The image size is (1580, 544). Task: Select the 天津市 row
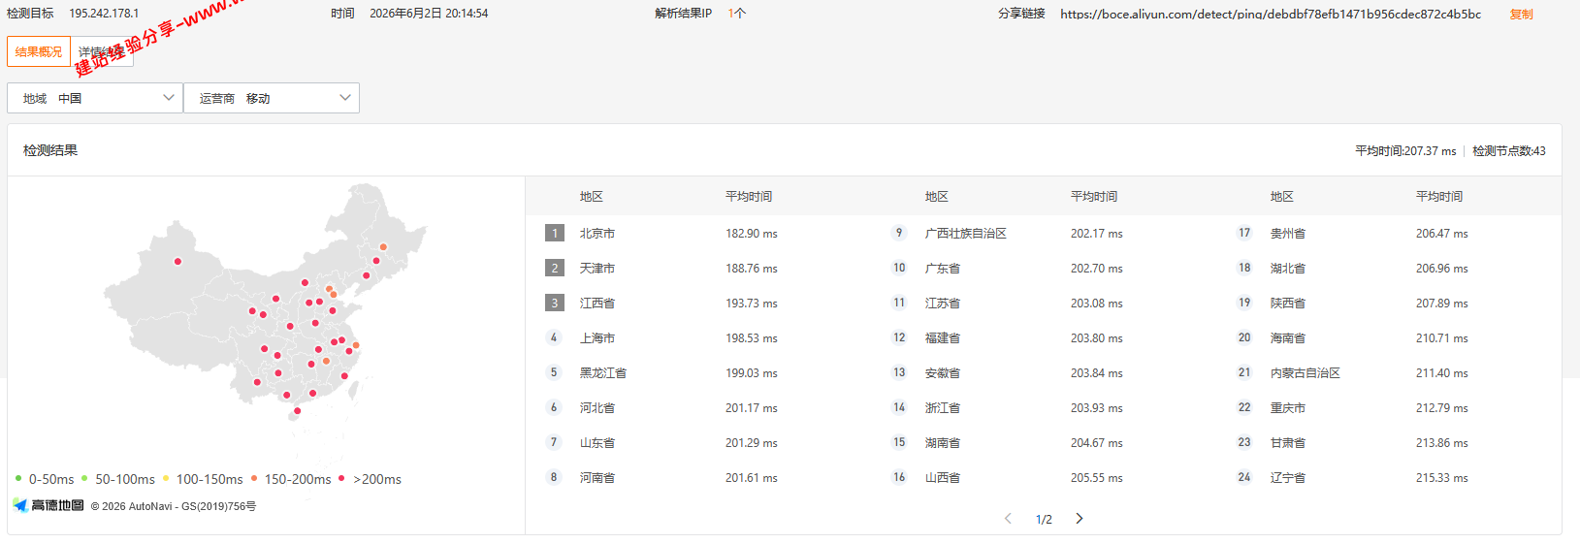point(698,268)
